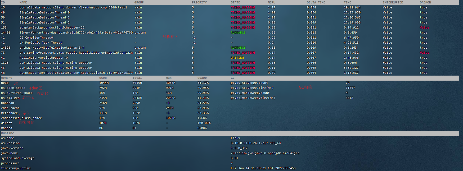The image size is (463, 171).
Task: Click the ps_eden_space memory row label
Action: [13, 88]
